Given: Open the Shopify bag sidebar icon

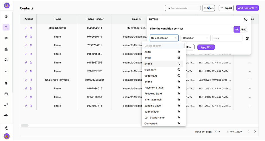Looking at the screenshot, I should coord(6,83).
